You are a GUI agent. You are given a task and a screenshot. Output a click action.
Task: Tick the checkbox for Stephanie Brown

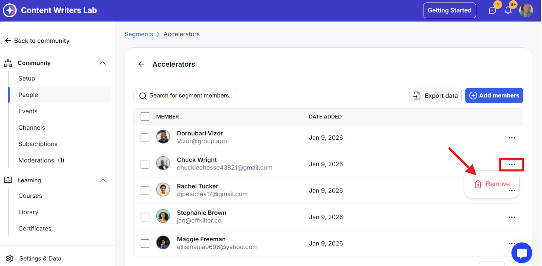point(145,217)
